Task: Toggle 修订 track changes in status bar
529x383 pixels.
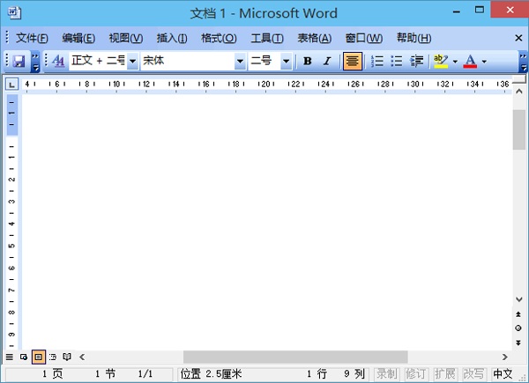Action: pos(416,374)
